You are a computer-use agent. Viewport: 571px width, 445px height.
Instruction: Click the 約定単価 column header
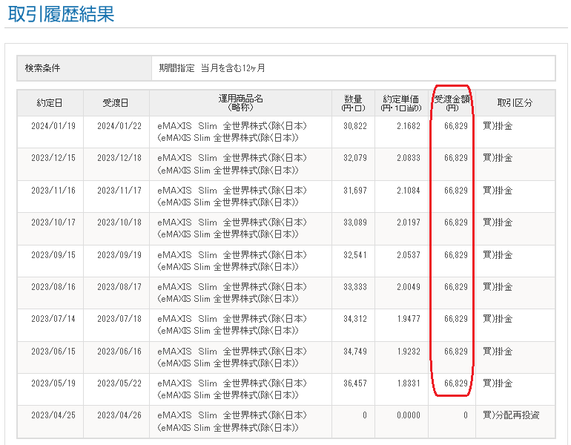click(400, 102)
